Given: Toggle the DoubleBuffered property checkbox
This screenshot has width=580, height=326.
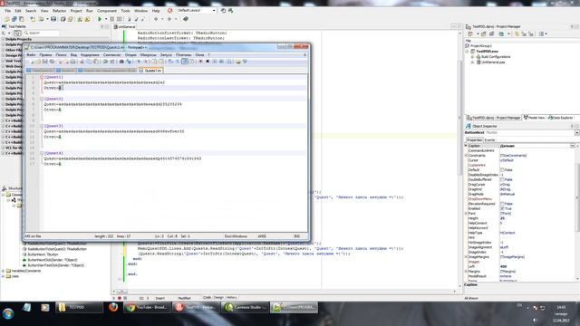Looking at the screenshot, I should coord(502,179).
